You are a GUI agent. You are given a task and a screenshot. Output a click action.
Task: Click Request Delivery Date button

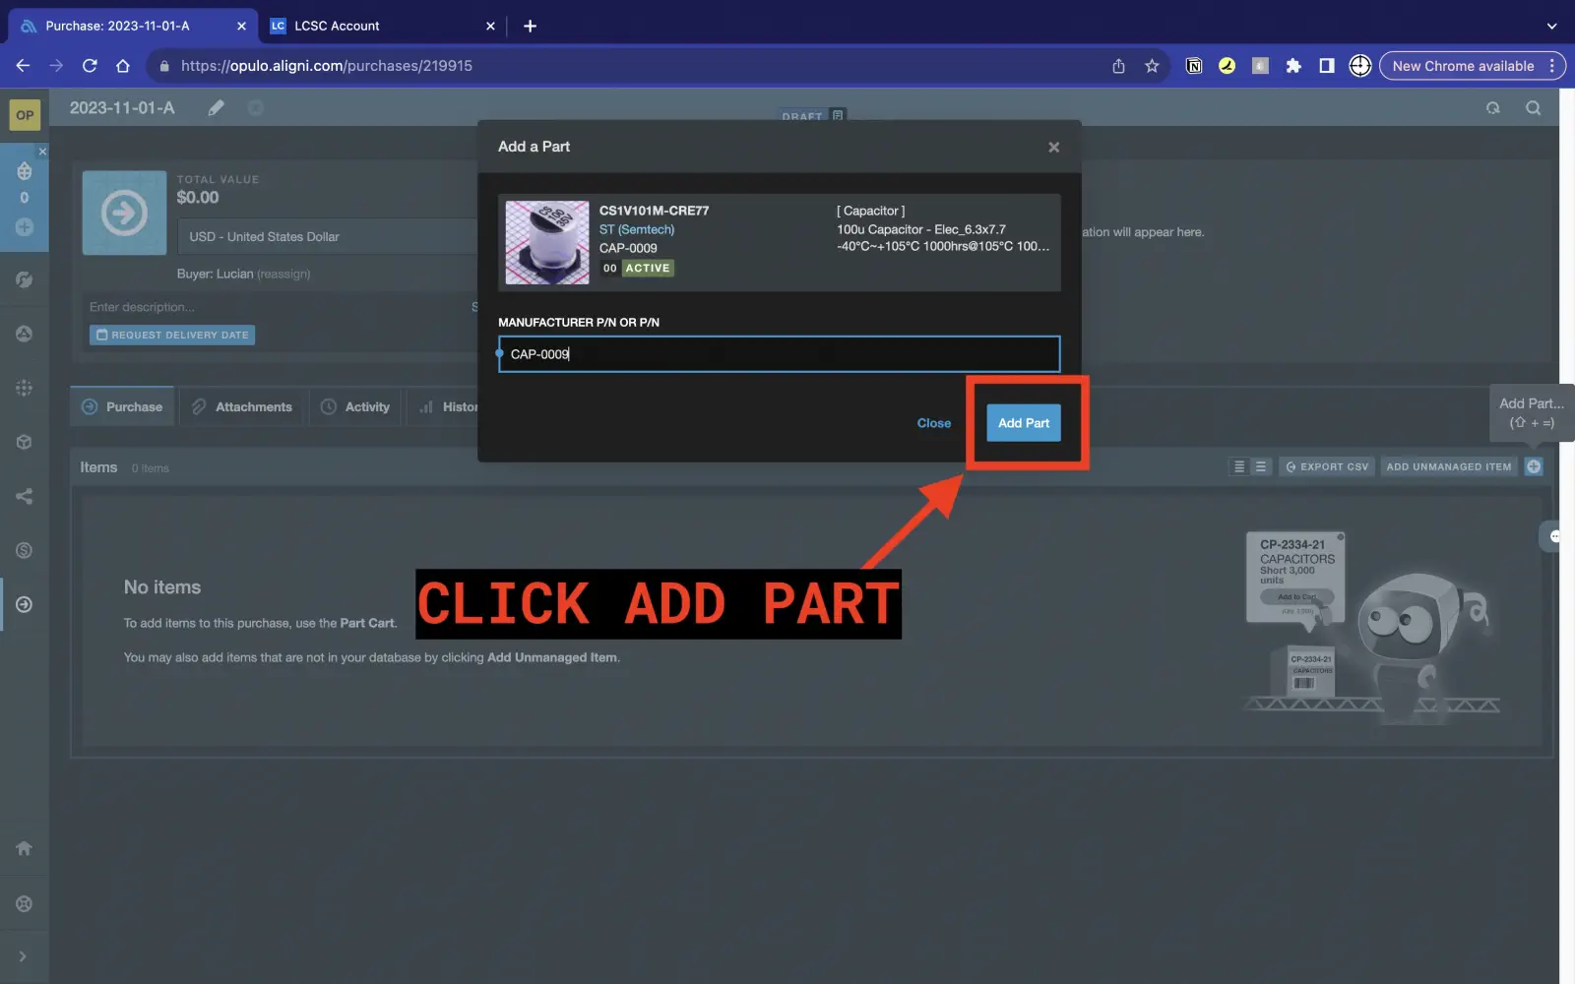[172, 336]
